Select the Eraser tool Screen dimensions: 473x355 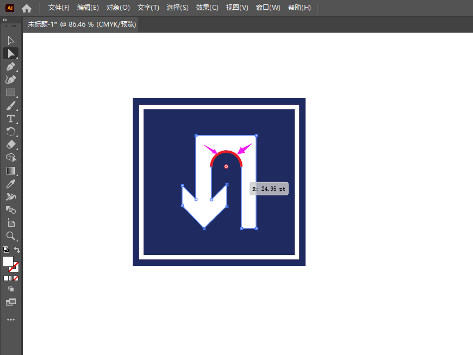11,145
